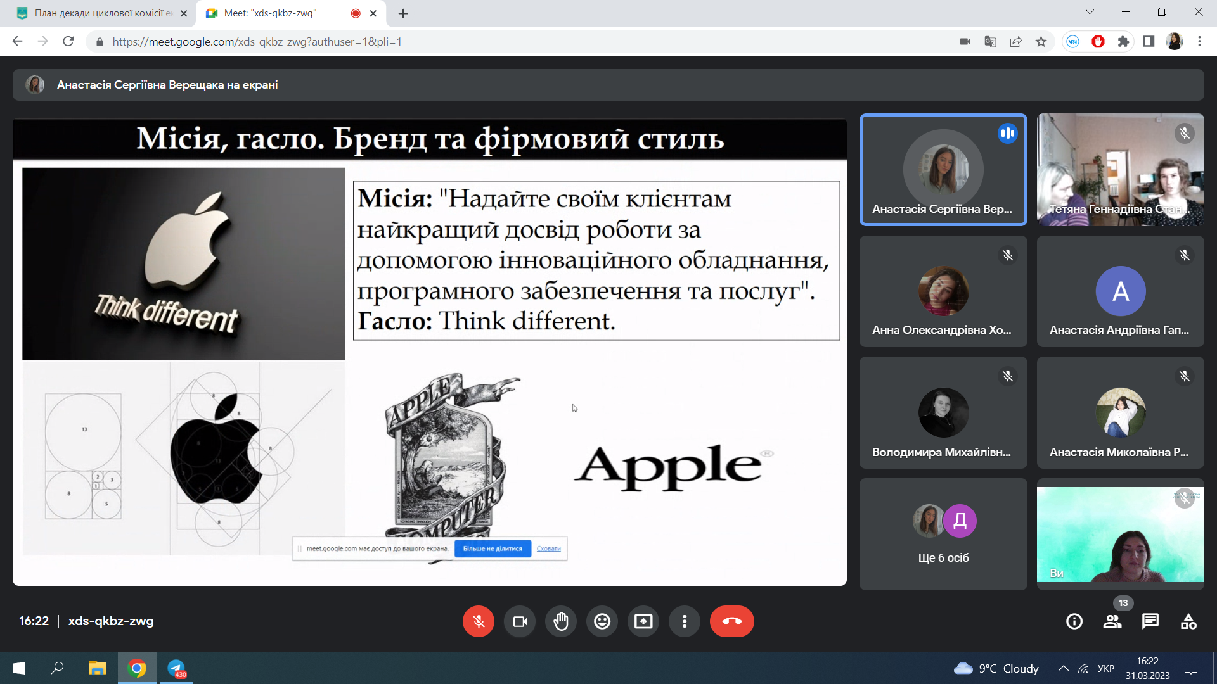
Task: Toggle Chrome side panel
Action: pyautogui.click(x=1149, y=42)
